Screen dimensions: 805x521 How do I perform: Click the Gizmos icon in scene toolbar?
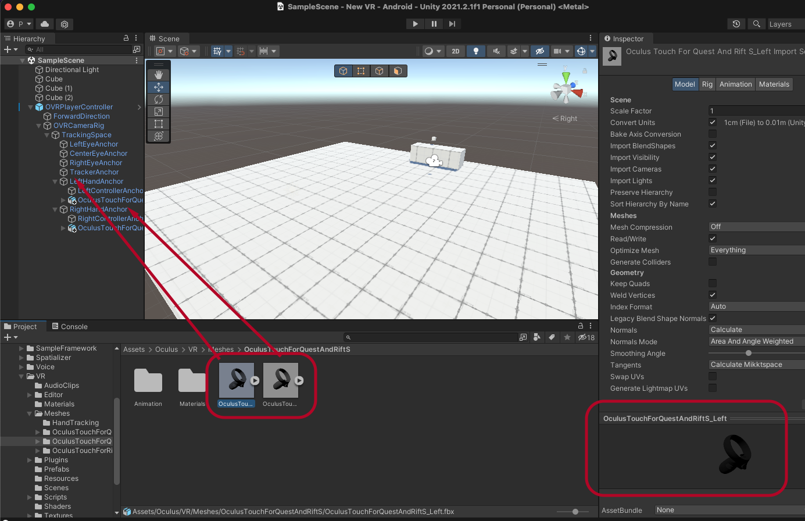click(x=581, y=51)
